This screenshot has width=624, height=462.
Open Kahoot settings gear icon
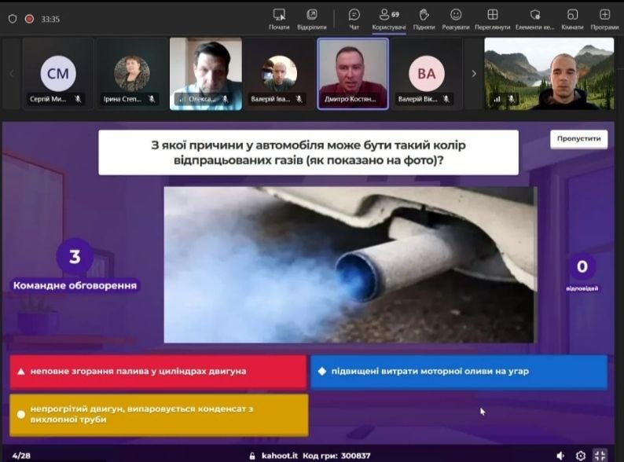tap(581, 455)
